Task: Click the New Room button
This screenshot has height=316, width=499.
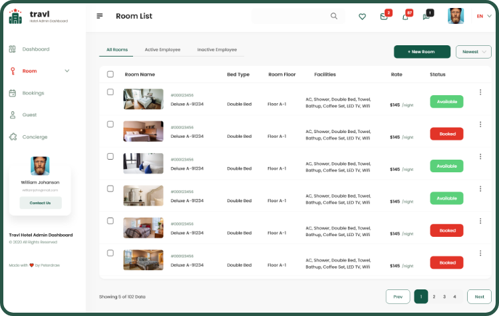Action: 422,51
